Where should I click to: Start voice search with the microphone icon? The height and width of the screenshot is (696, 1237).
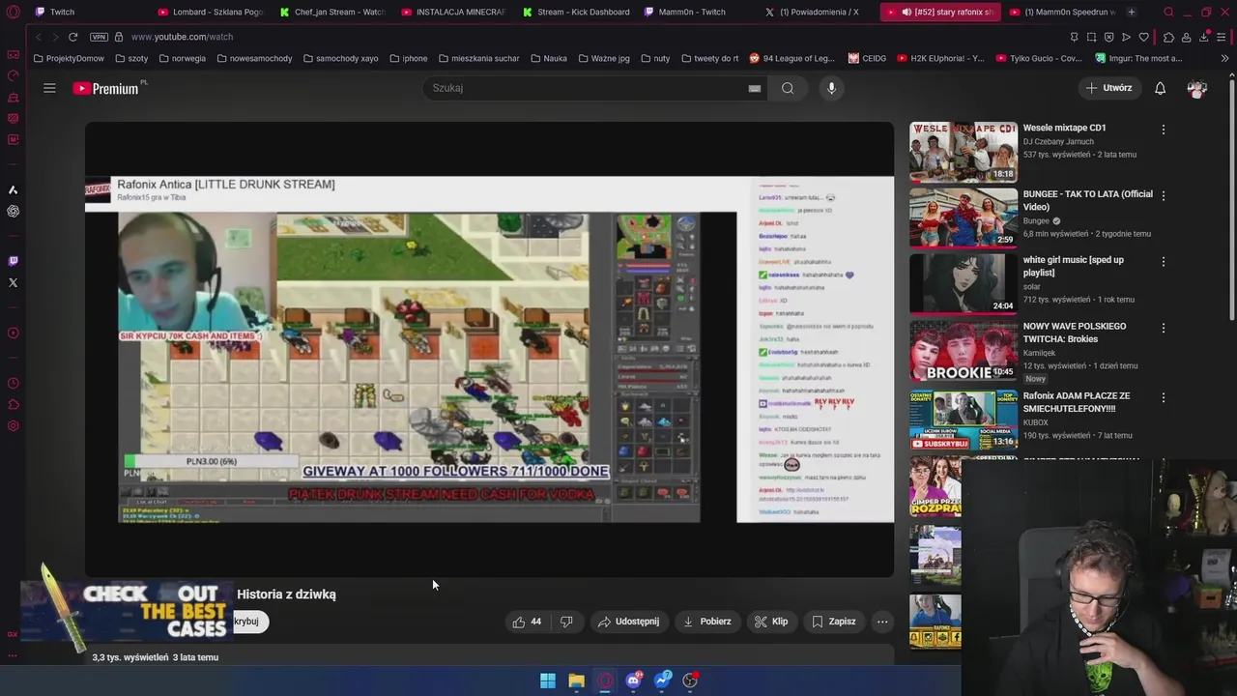[x=831, y=88]
